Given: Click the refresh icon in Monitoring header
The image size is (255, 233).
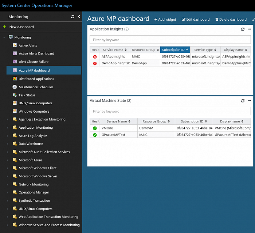Looking at the screenshot, I should click(x=72, y=17).
